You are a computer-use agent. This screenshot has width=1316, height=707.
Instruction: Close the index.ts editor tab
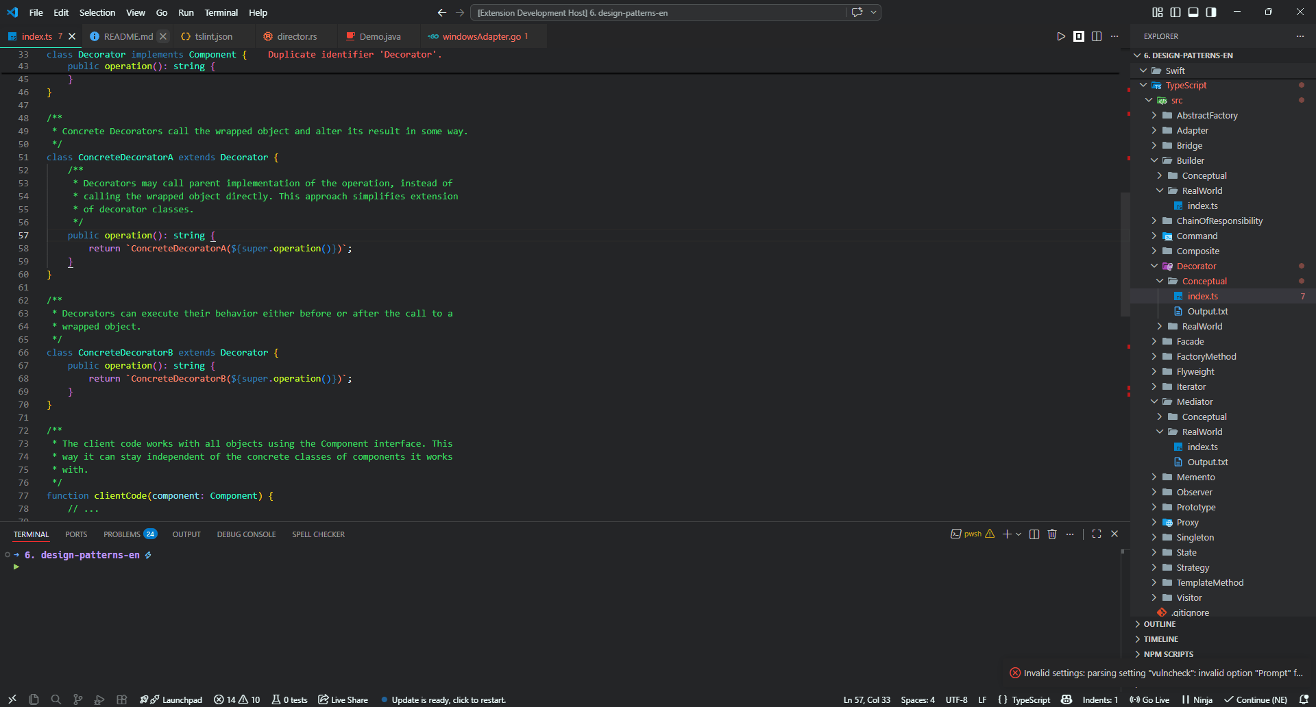click(72, 36)
